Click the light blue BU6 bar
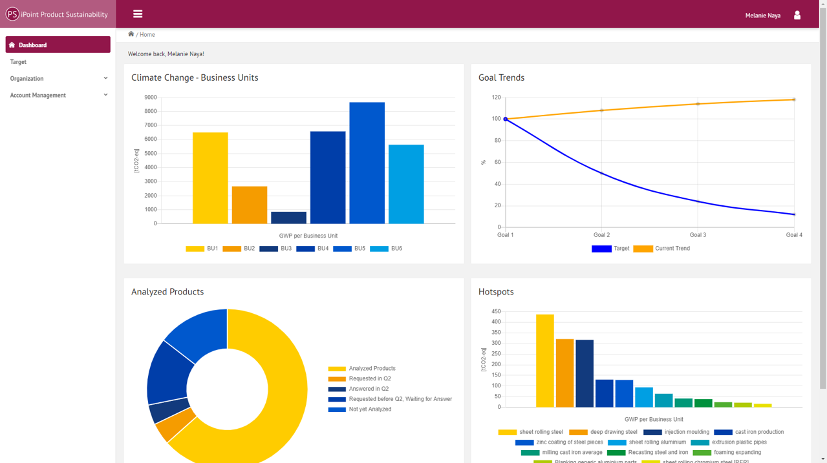Image resolution: width=827 pixels, height=463 pixels. tap(406, 184)
